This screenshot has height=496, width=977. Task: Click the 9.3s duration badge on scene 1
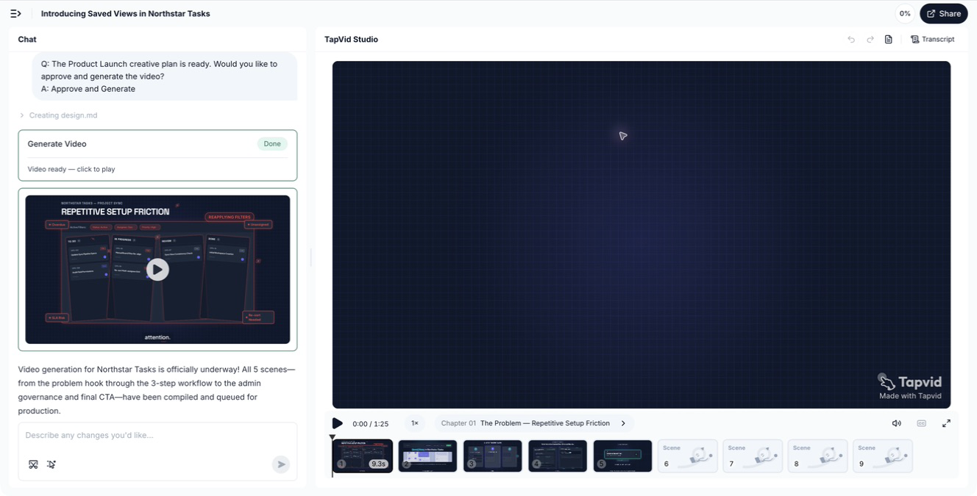click(x=378, y=464)
